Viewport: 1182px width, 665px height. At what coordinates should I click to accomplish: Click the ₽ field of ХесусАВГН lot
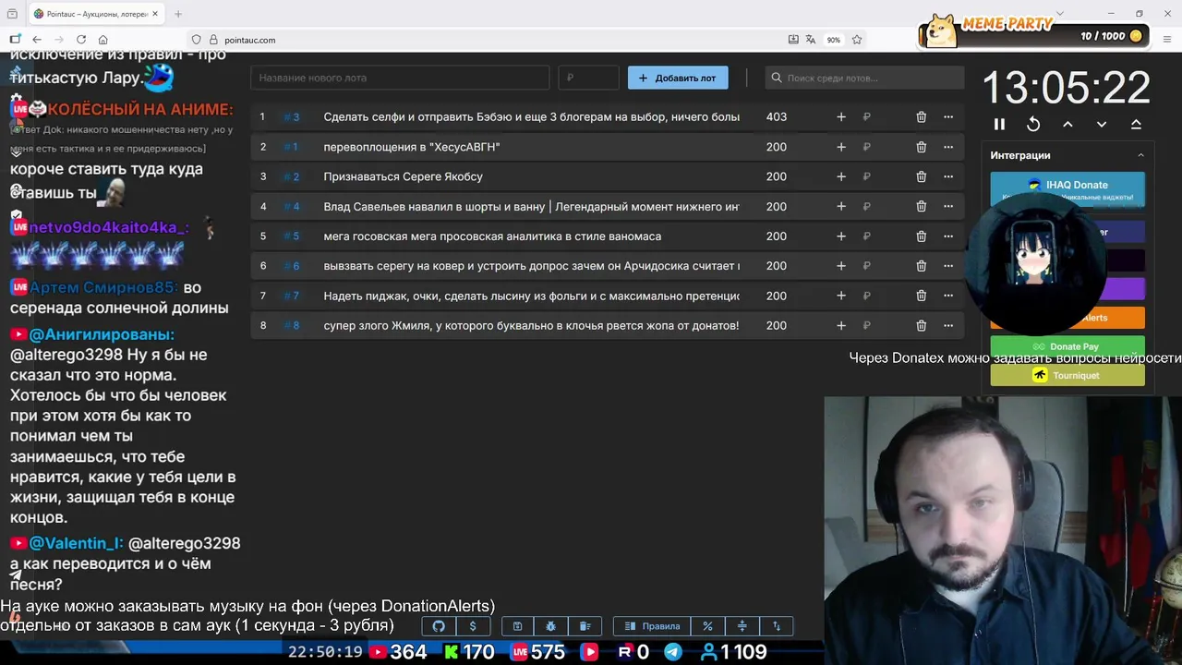tap(879, 147)
